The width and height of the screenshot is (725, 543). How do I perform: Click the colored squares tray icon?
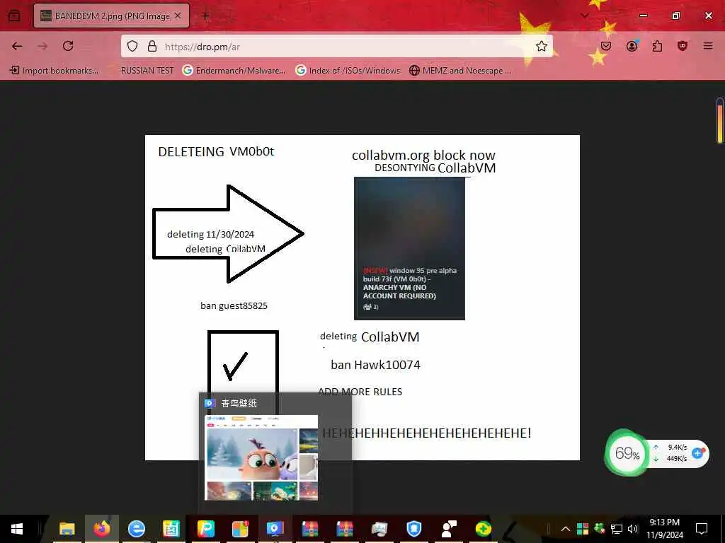583,529
